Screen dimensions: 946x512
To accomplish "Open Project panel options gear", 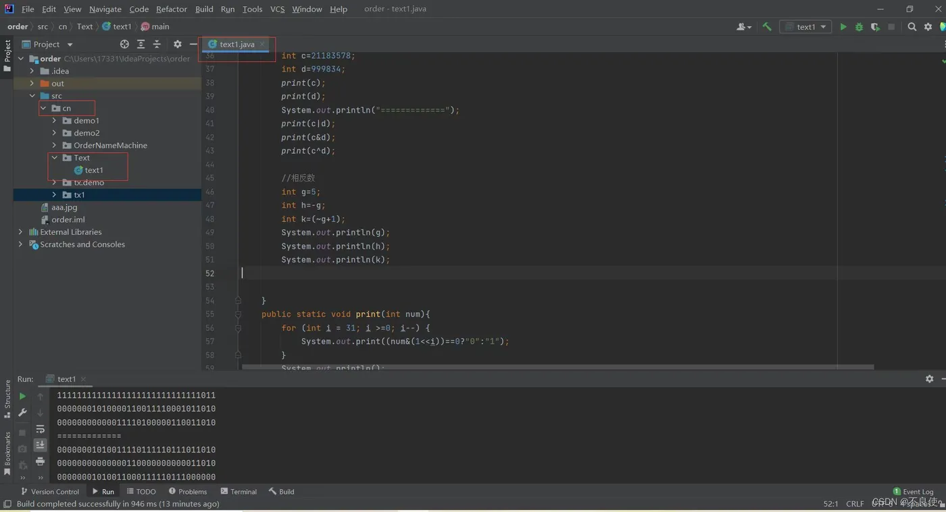I will [177, 44].
